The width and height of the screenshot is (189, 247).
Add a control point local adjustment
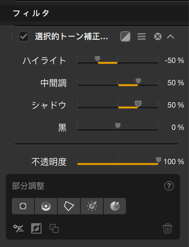point(23,206)
